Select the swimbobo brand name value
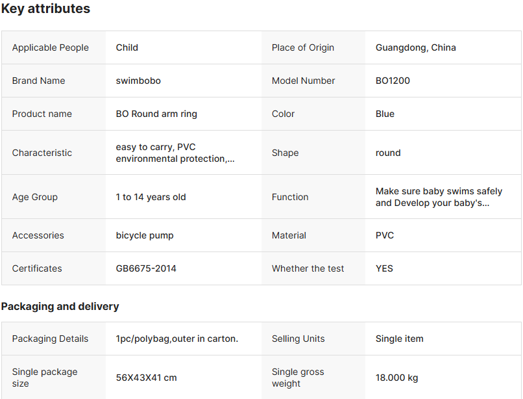The height and width of the screenshot is (399, 523). tap(138, 81)
